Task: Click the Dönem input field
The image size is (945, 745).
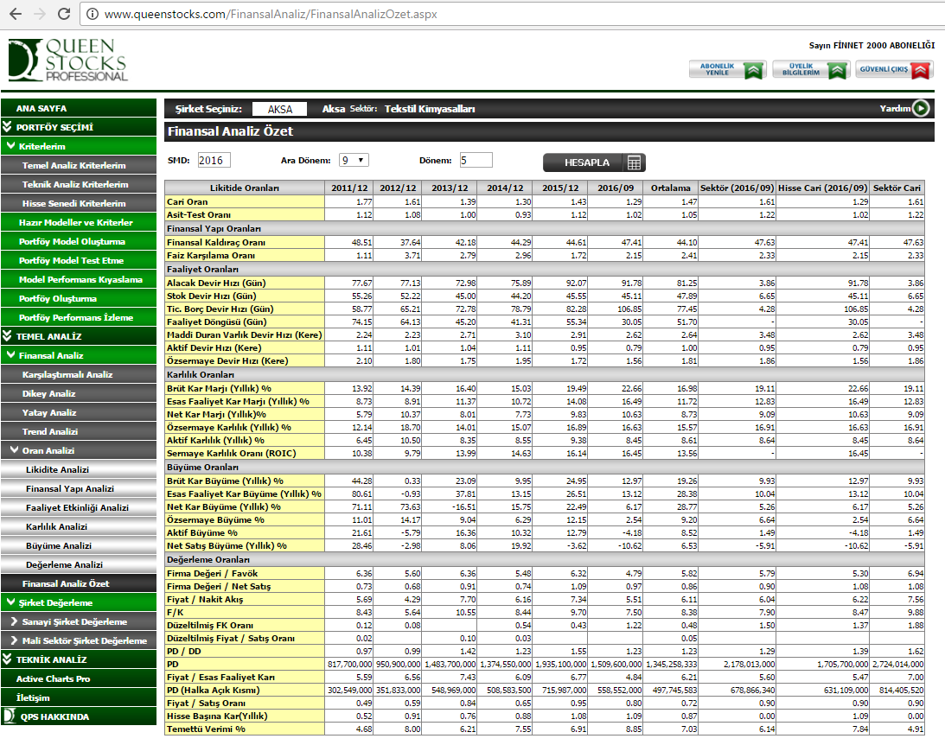Action: tap(476, 160)
